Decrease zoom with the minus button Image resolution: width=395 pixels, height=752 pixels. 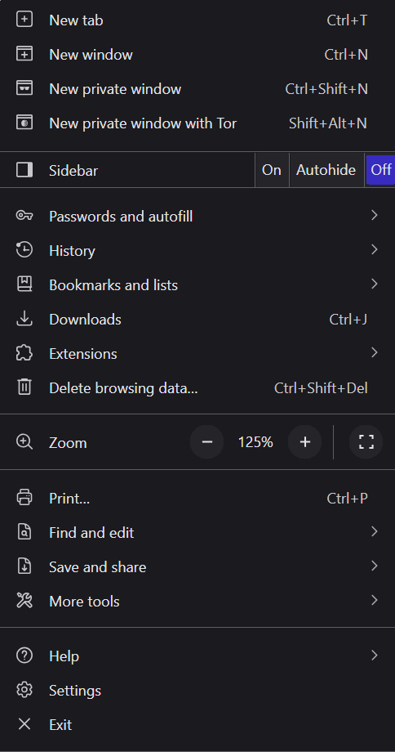pyautogui.click(x=206, y=441)
